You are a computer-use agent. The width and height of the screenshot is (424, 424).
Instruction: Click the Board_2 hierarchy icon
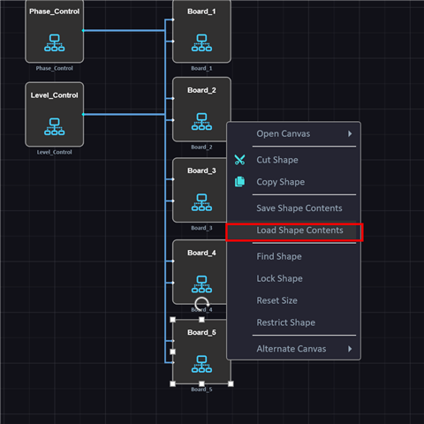[x=201, y=122]
